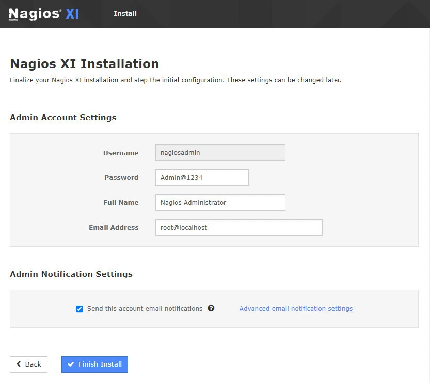
Task: Click the Nagios XI Installation page title
Action: pyautogui.click(x=84, y=64)
